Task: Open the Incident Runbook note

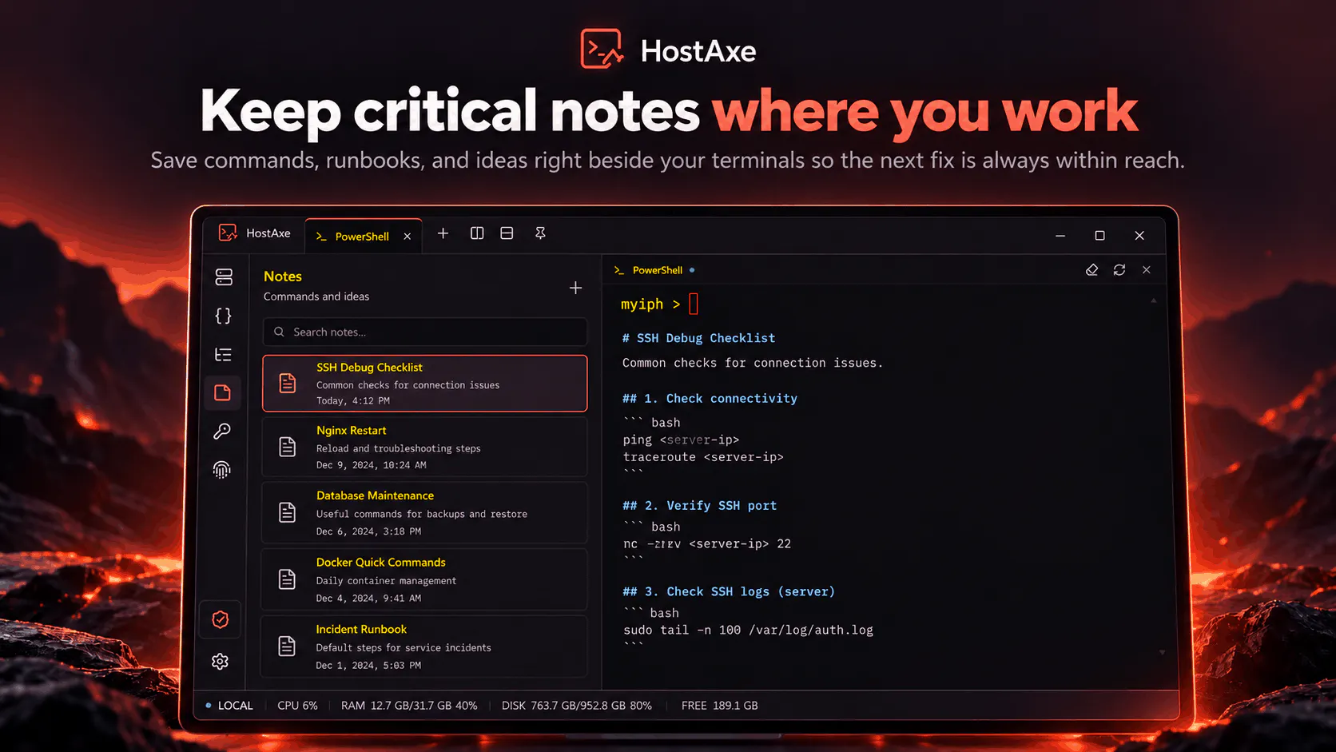Action: [425, 647]
